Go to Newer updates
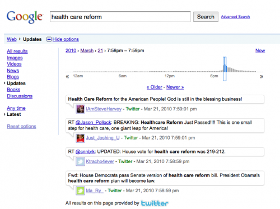Viewport: 280px width, 209px height. tap(175, 87)
